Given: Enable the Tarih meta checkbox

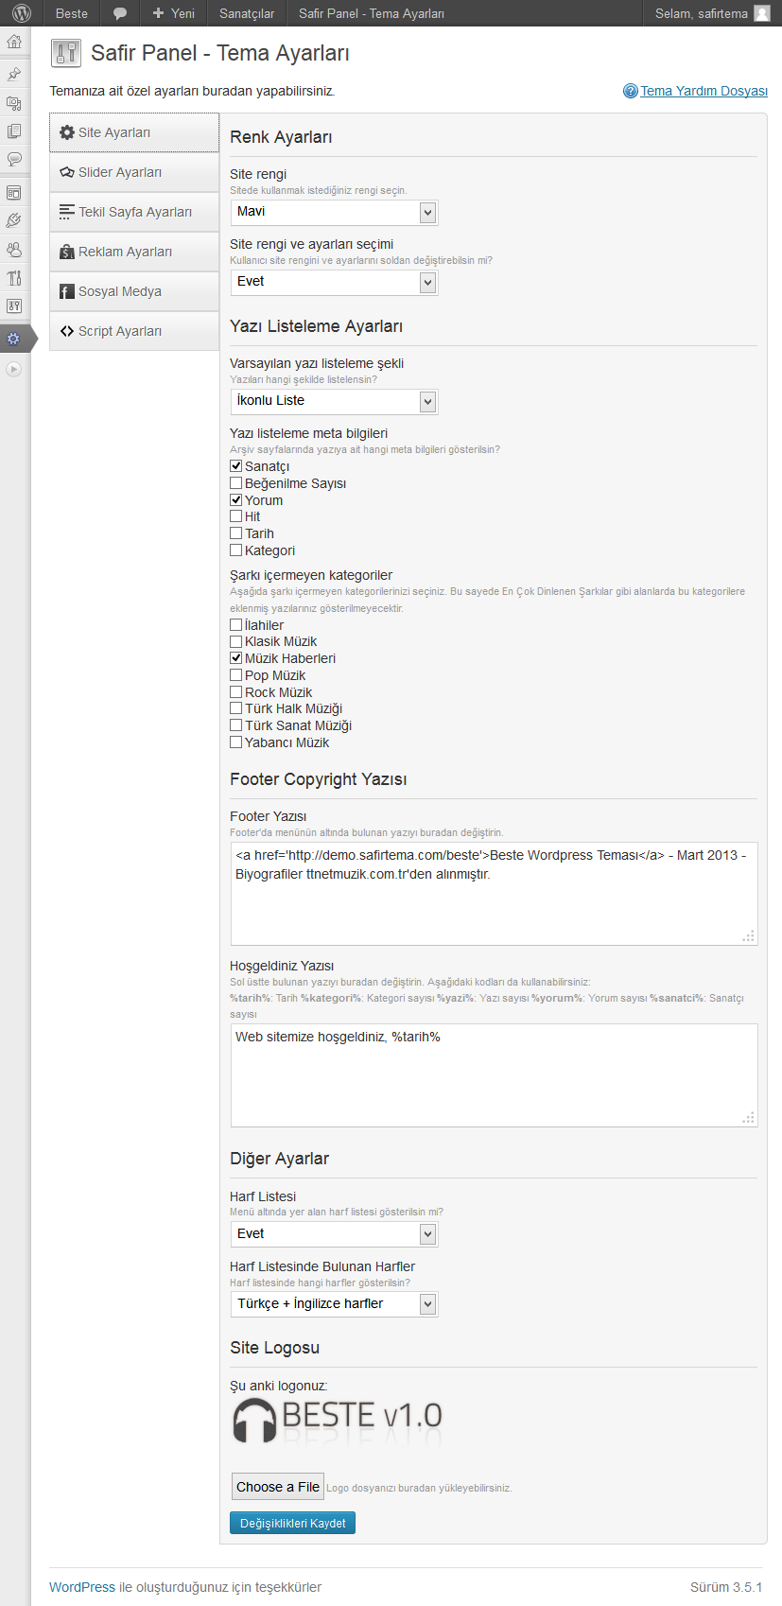Looking at the screenshot, I should [236, 533].
